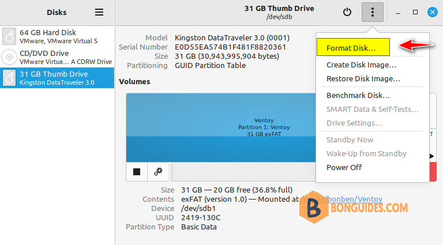Click the 64 GB Hard Disk icon
443x245 pixels.
pyautogui.click(x=9, y=36)
